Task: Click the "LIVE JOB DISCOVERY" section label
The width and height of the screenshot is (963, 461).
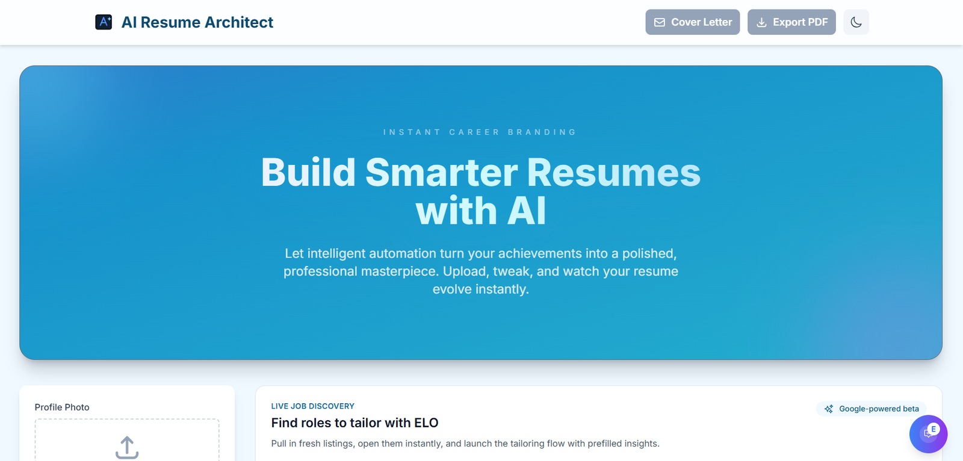Action: [x=312, y=406]
